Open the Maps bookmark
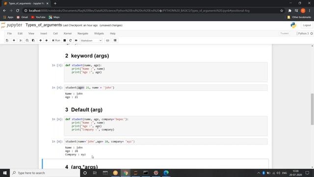This screenshot has width=314, height=177. (54, 17)
